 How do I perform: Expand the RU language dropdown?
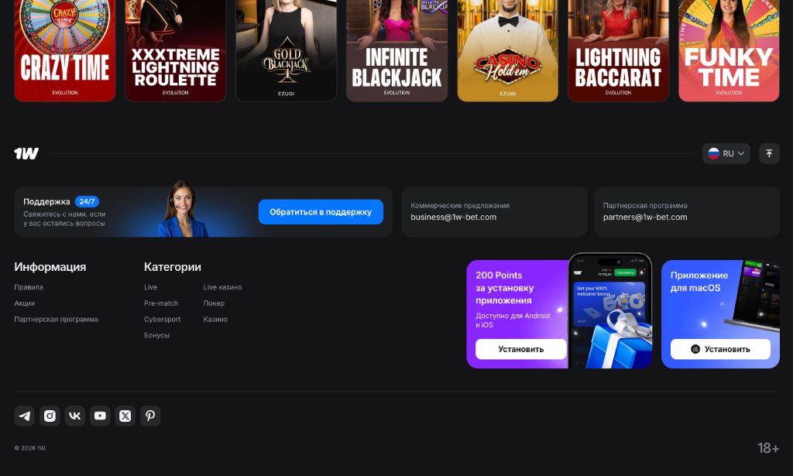(726, 153)
